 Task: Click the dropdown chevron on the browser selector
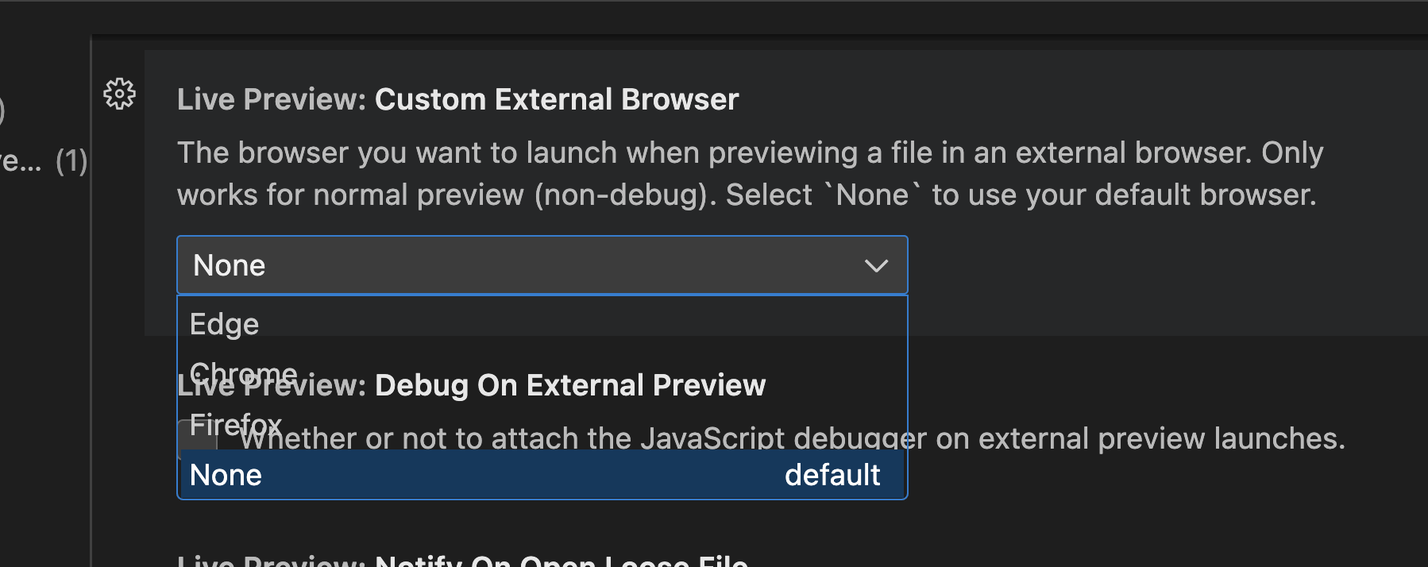click(876, 265)
